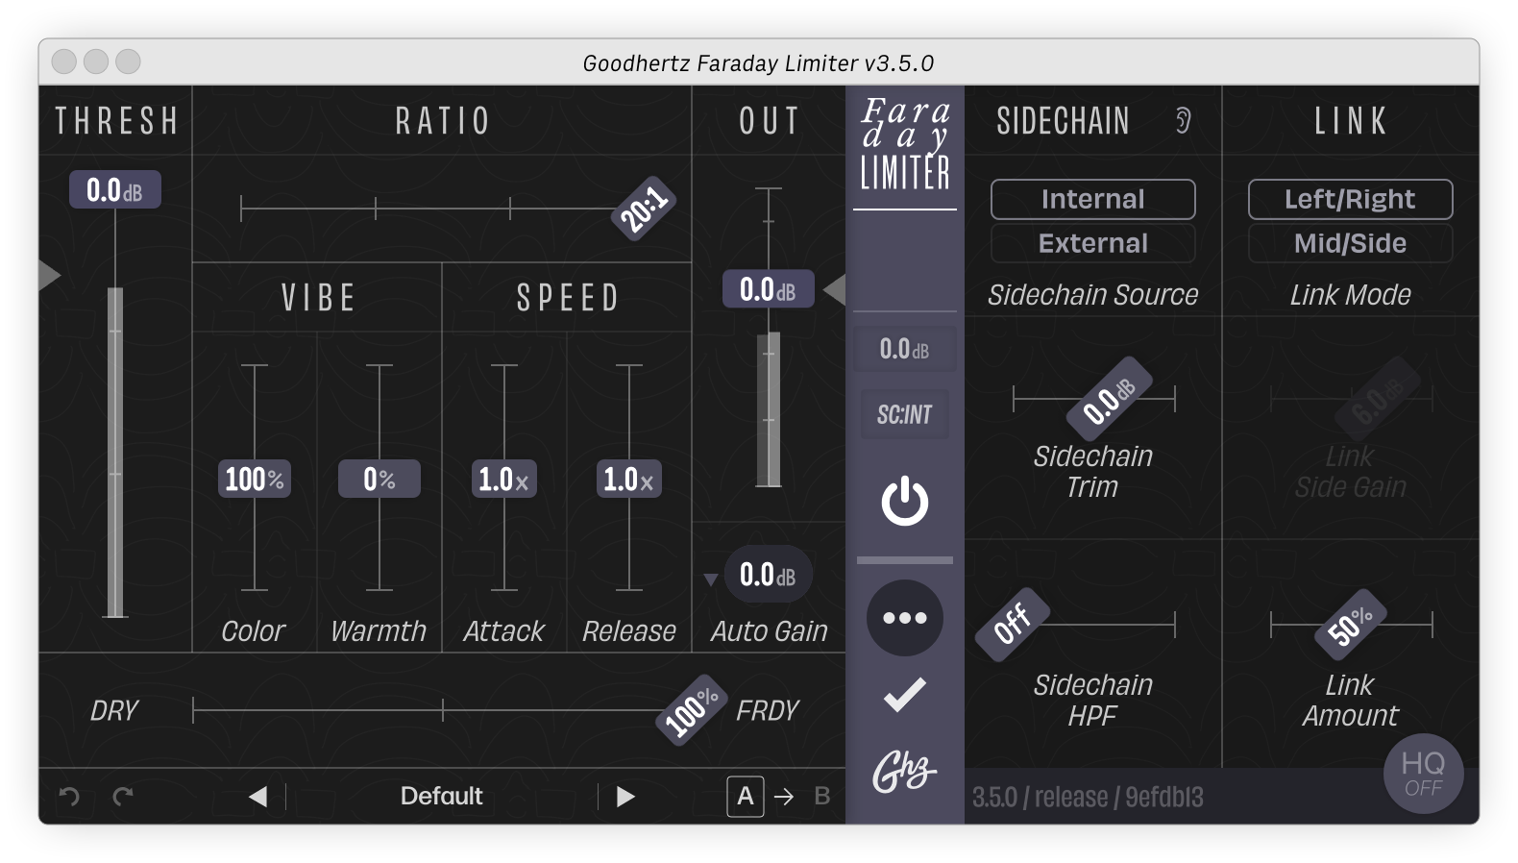This screenshot has width=1518, height=863.
Task: Toggle the HQ OFF button
Action: (x=1423, y=774)
